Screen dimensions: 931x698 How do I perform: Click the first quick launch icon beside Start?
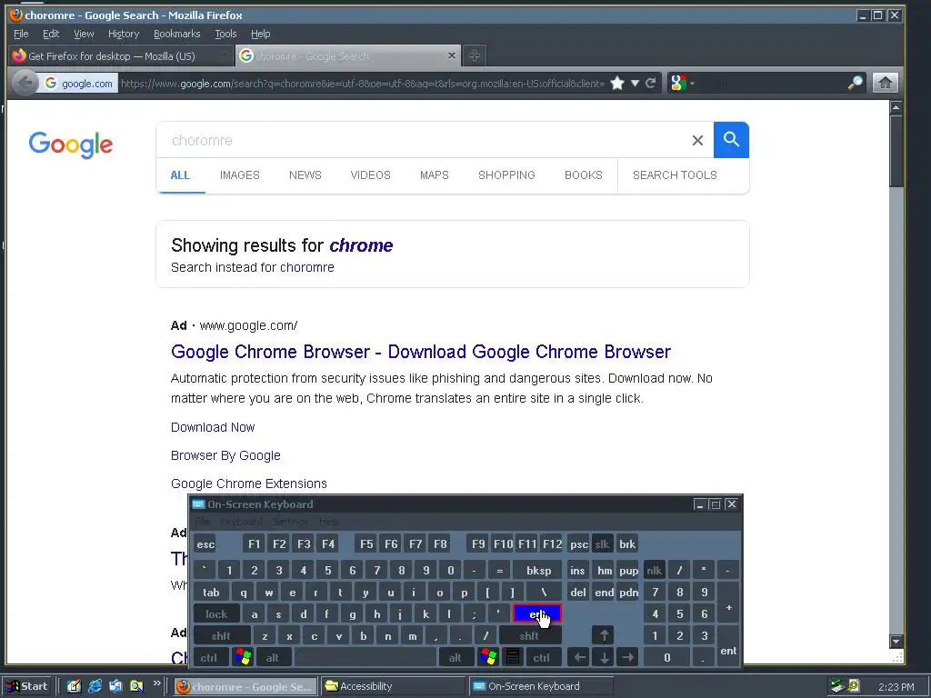coord(74,686)
